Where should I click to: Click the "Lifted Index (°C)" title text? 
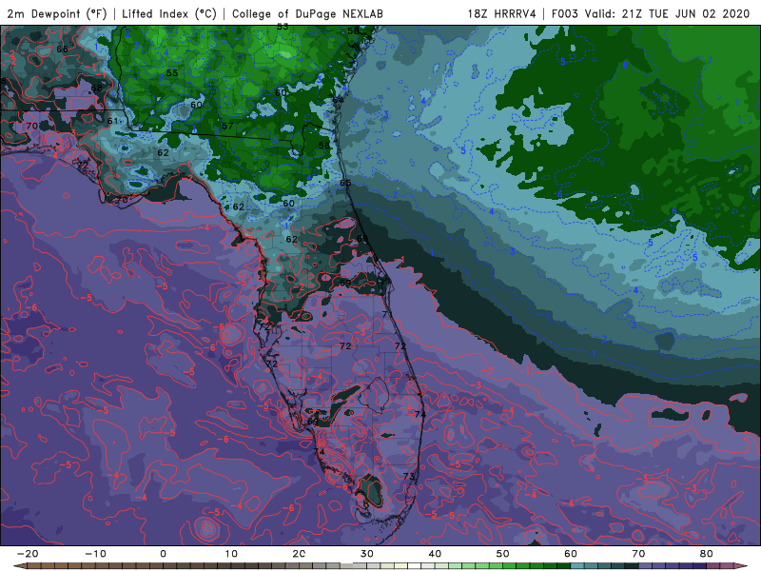pos(169,13)
